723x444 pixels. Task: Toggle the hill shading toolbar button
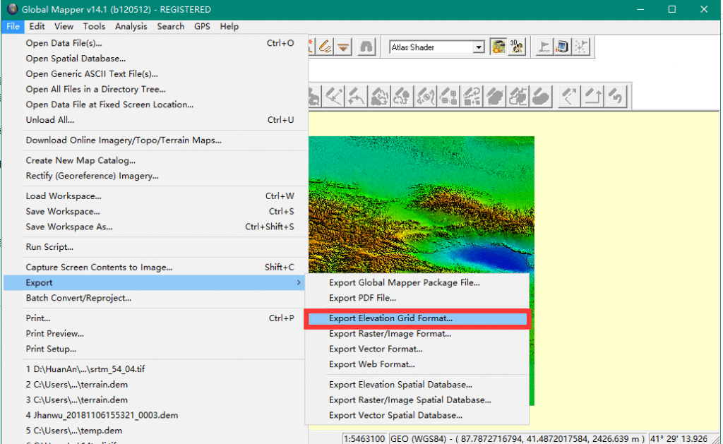499,47
